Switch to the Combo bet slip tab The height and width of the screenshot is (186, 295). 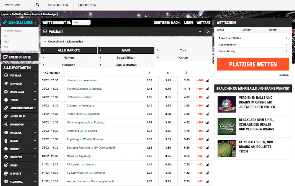pyautogui.click(x=247, y=30)
